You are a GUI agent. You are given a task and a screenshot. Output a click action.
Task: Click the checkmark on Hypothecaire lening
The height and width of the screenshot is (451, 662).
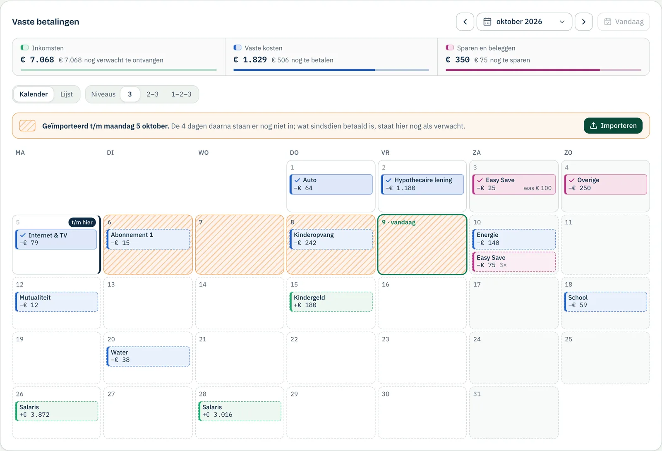pos(389,180)
